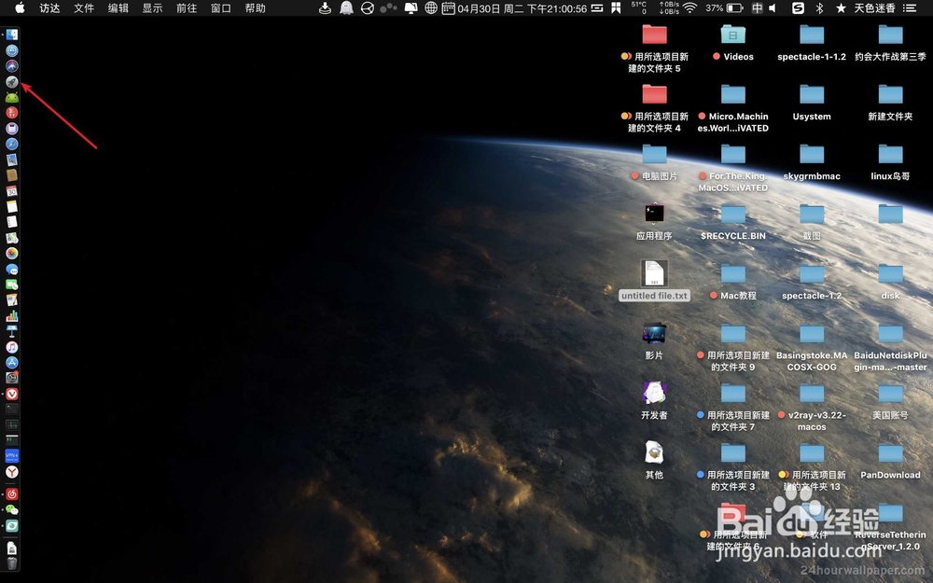The width and height of the screenshot is (933, 583).
Task: Select the 约会大作战第三季 folder
Action: [890, 43]
